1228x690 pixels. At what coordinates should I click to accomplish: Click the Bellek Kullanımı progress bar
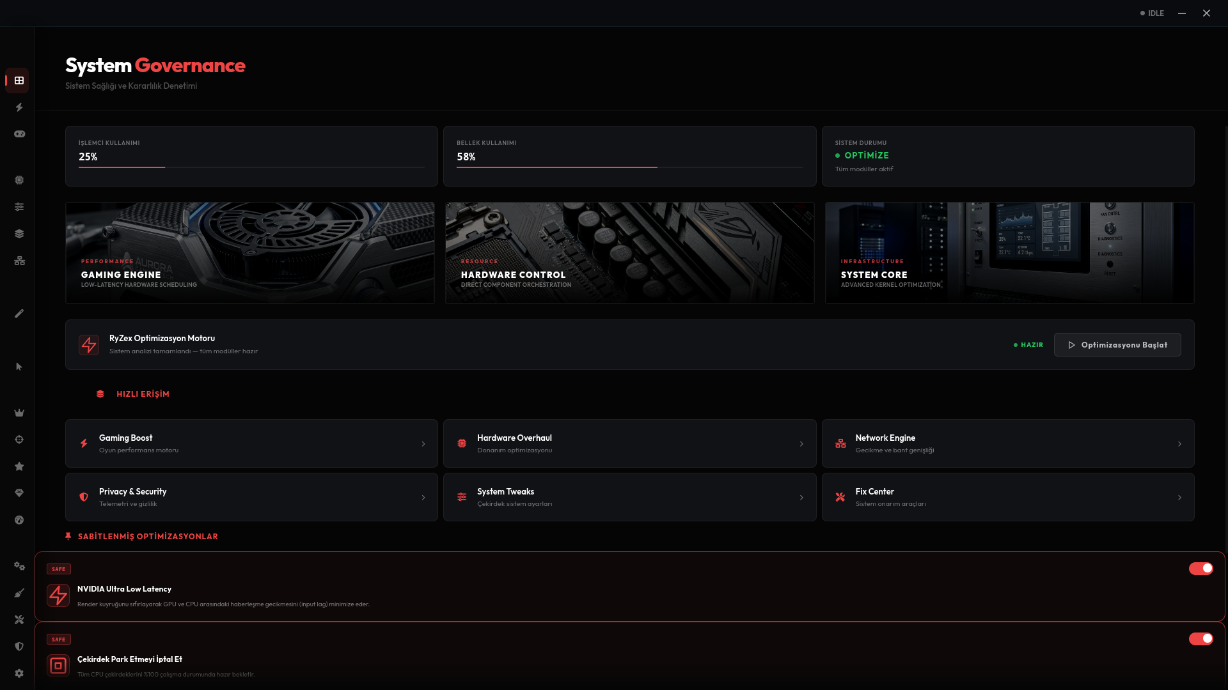pyautogui.click(x=629, y=167)
